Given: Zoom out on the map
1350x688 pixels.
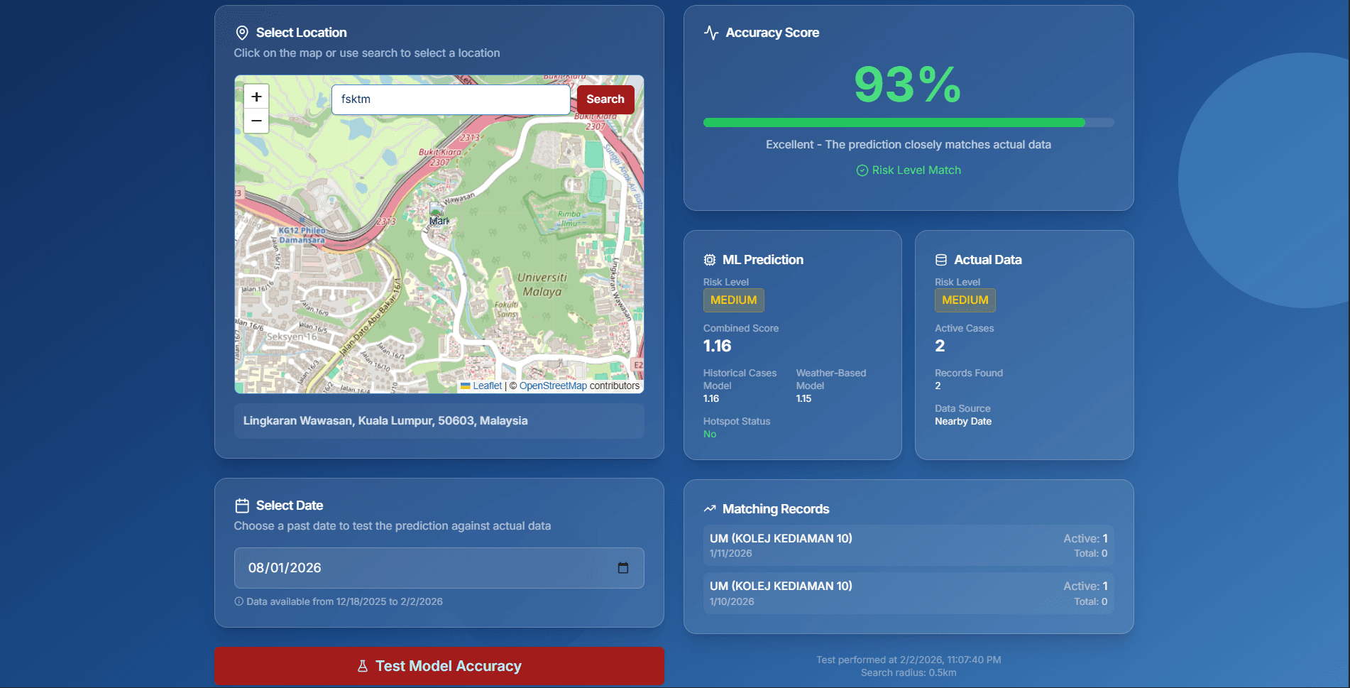Looking at the screenshot, I should 256,121.
